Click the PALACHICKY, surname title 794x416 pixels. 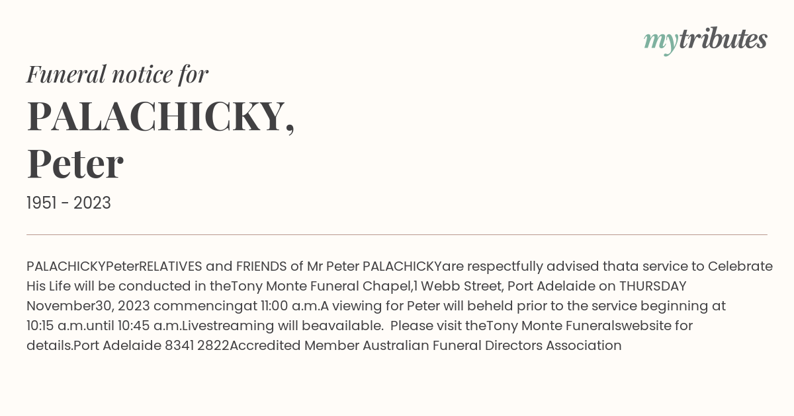[x=161, y=116]
